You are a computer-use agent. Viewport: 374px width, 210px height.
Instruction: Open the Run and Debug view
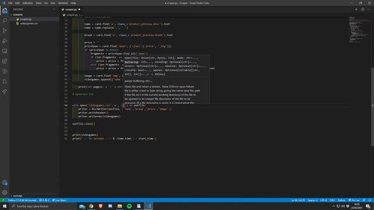(5, 41)
